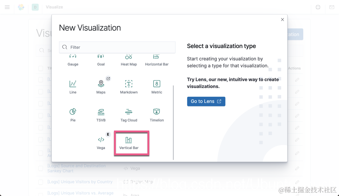
Task: Check the Source and Destination Sankey Chart row
Action: pyautogui.click(x=41, y=168)
